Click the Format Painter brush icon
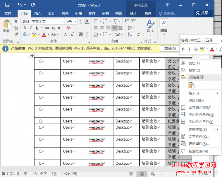The height and width of the screenshot is (177, 222). pyautogui.click(x=16, y=34)
